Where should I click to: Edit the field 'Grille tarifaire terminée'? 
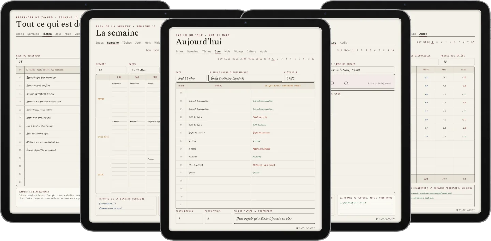245,78
